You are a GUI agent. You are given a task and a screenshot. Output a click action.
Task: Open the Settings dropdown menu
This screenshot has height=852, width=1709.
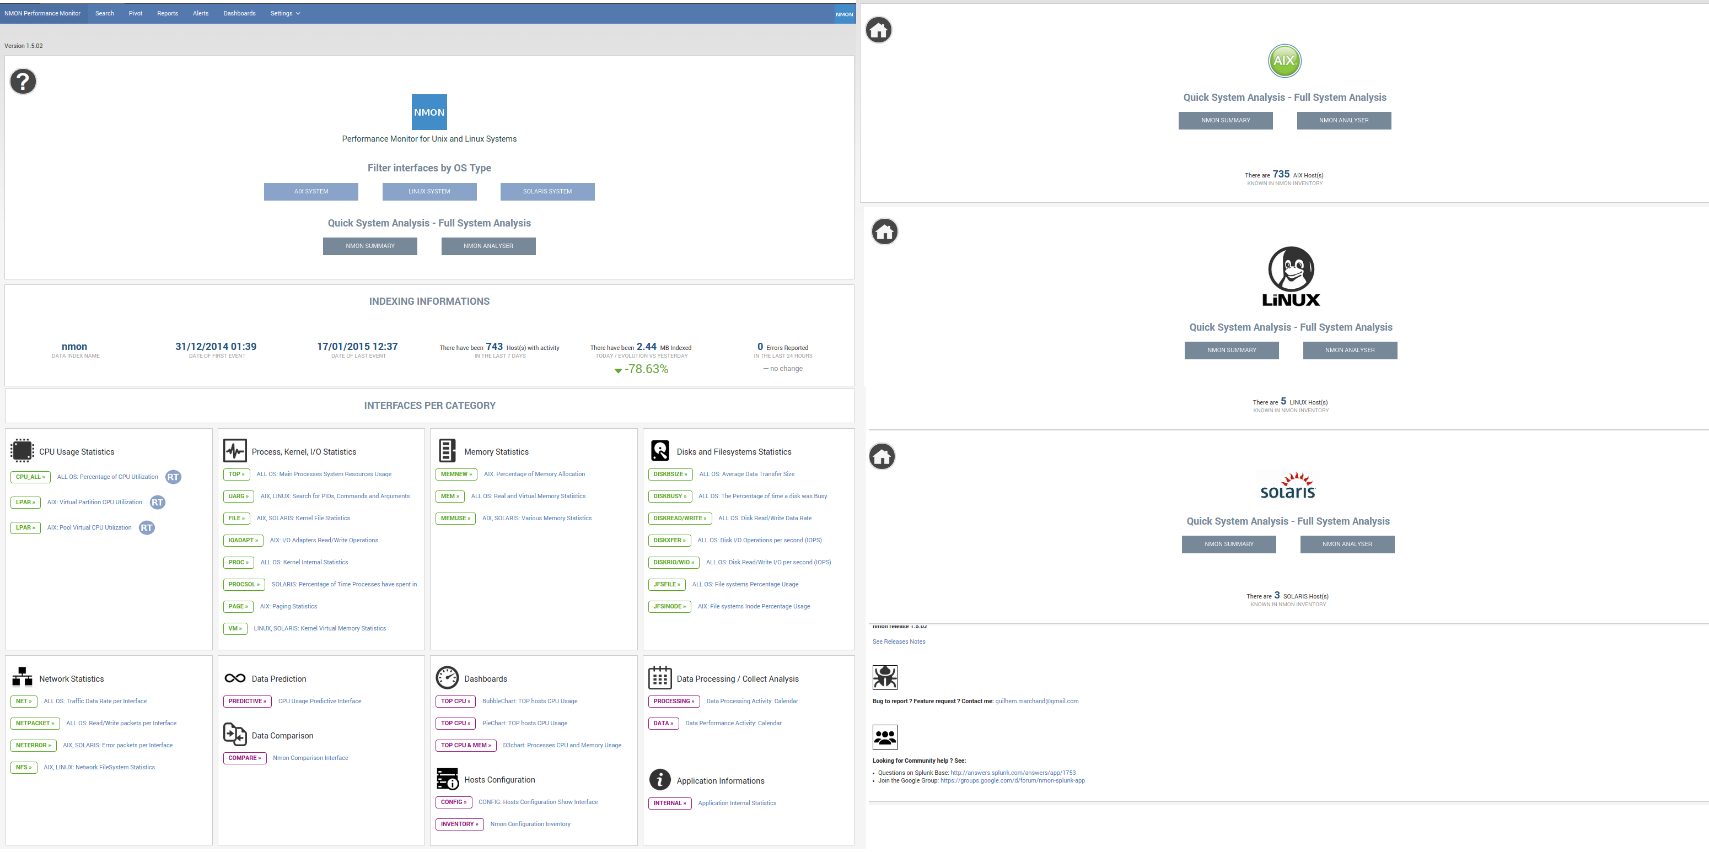click(285, 13)
